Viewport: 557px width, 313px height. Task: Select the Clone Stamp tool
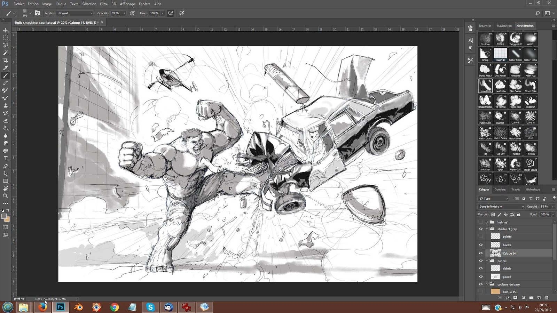[6, 105]
